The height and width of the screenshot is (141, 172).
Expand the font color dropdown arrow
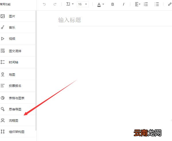[103, 4]
